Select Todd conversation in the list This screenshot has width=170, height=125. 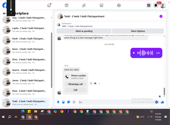pos(25,103)
